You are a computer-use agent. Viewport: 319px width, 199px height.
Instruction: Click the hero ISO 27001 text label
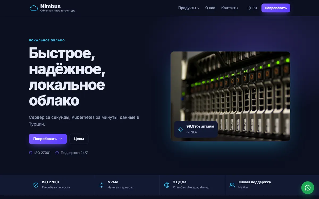tap(42, 153)
